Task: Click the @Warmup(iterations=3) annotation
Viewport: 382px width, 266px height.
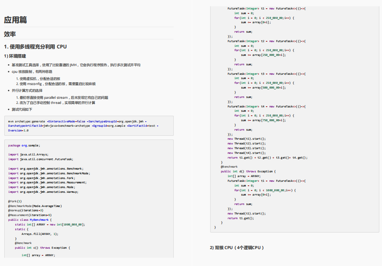Action: click(26, 210)
